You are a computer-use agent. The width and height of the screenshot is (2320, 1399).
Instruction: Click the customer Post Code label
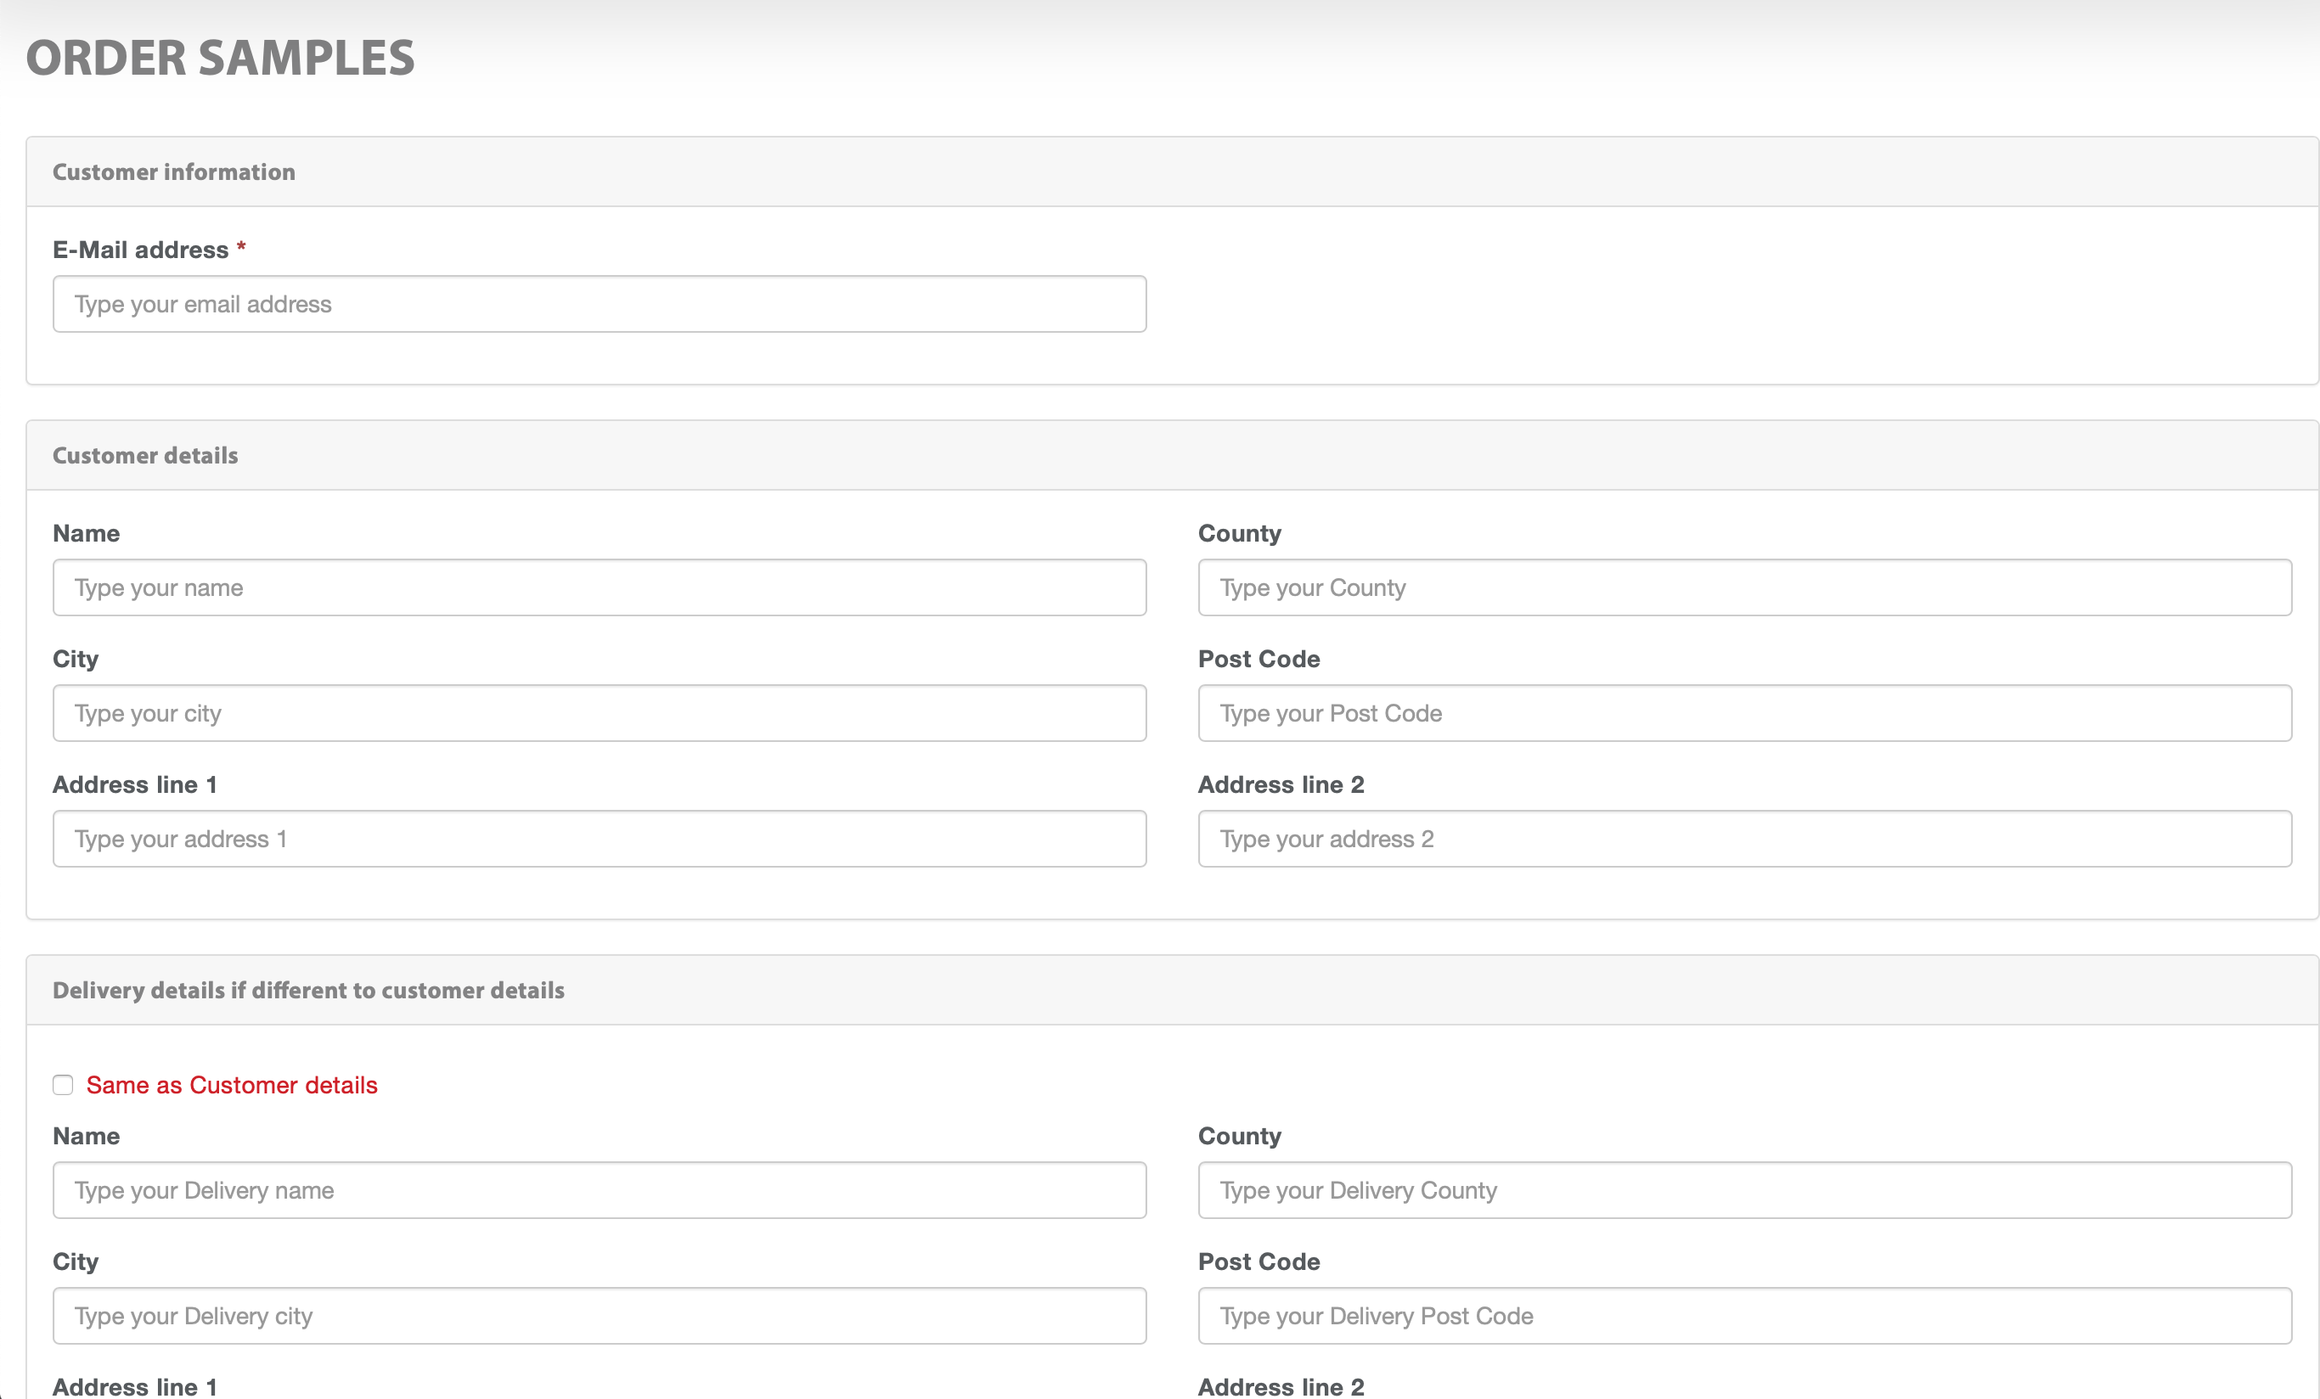click(1258, 659)
